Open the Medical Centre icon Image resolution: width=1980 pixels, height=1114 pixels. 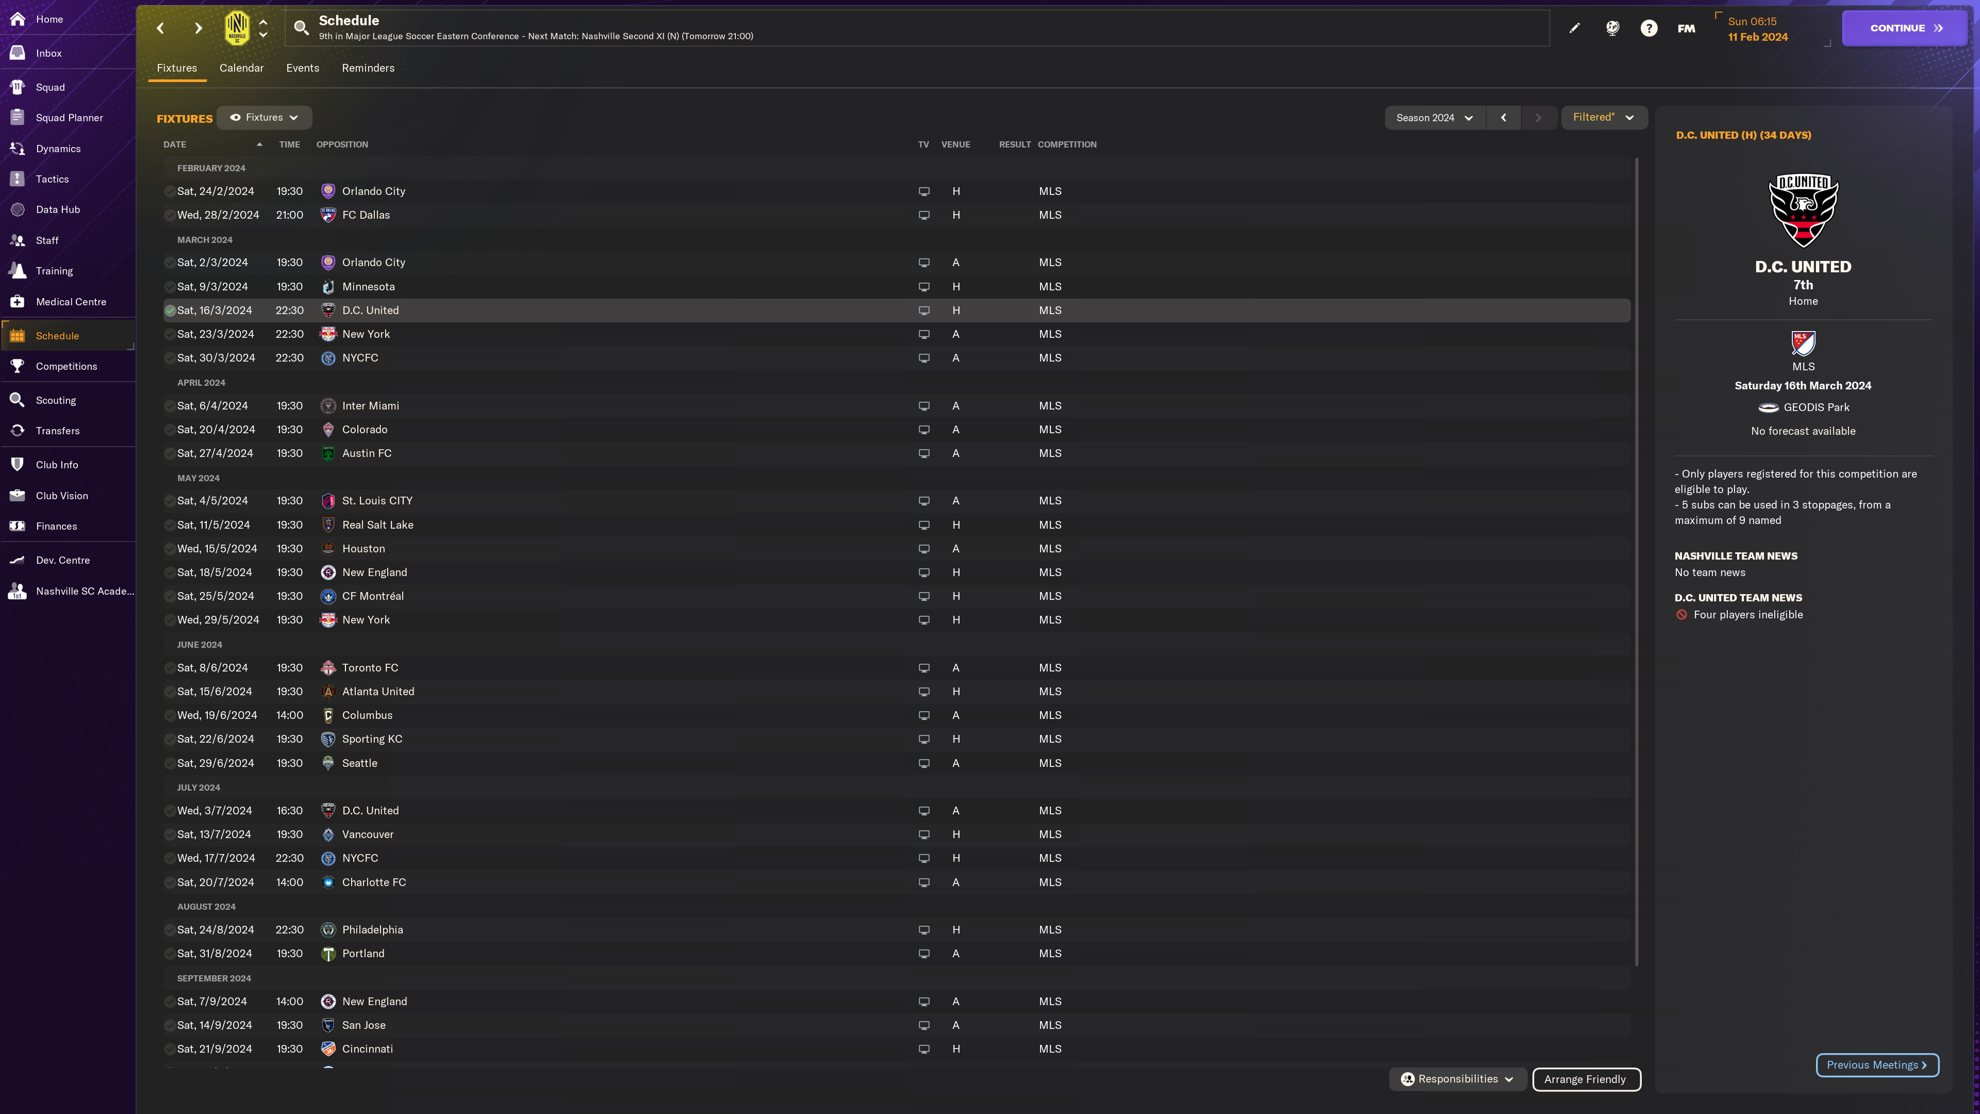(18, 301)
